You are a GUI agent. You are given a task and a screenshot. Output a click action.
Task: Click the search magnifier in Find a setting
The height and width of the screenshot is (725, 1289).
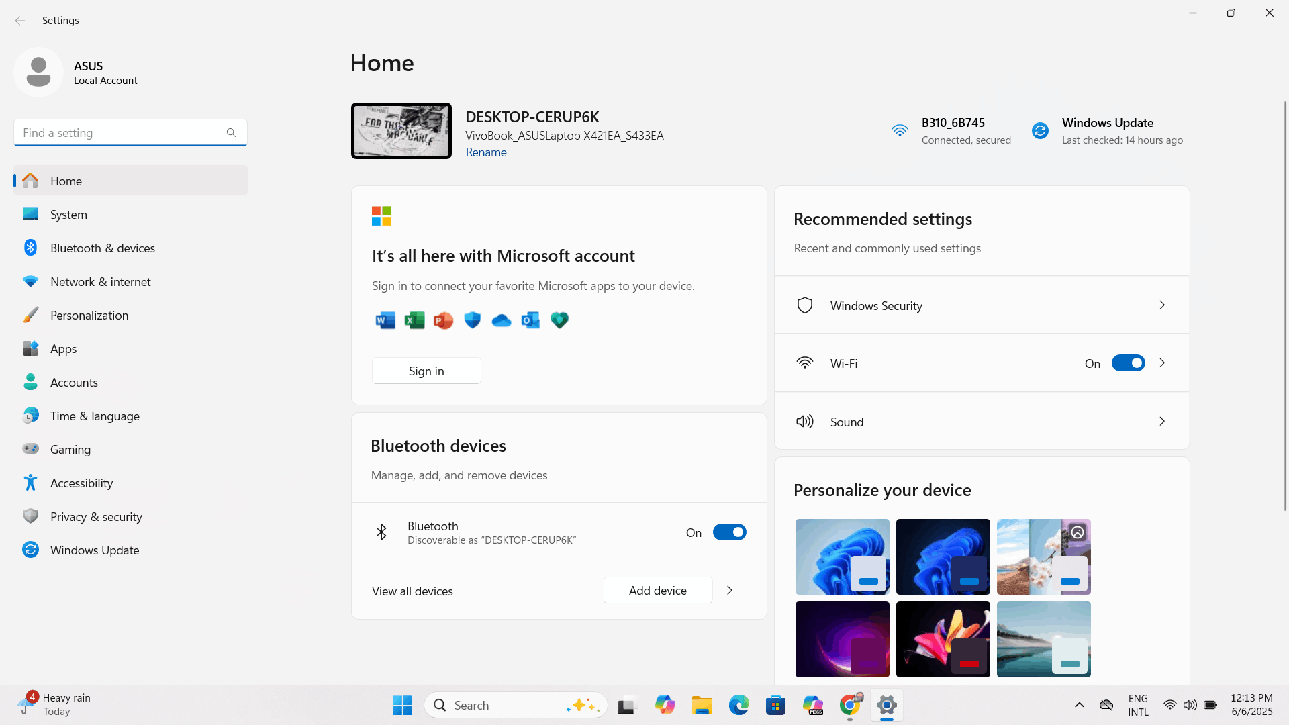pos(231,133)
